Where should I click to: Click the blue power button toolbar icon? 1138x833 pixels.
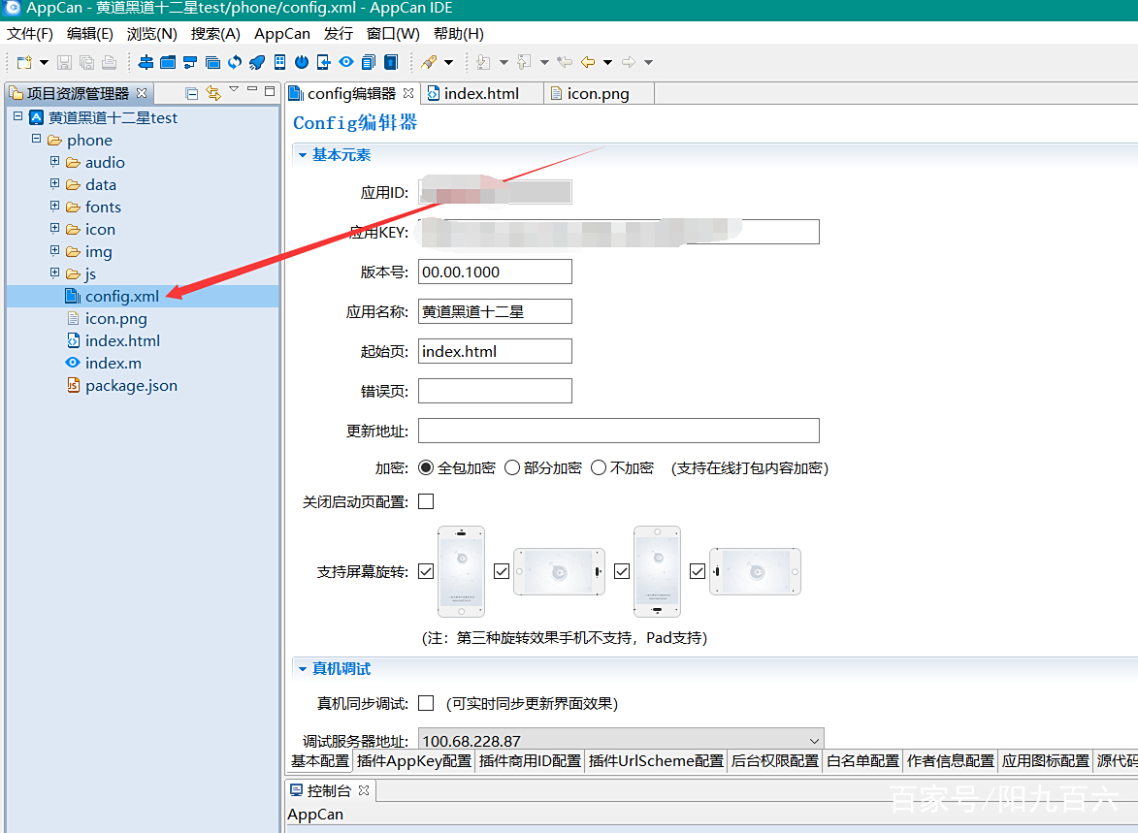(302, 62)
